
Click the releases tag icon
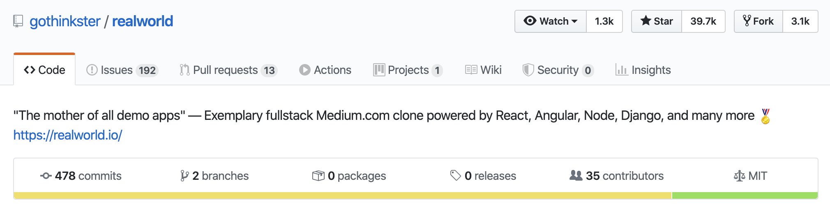(x=455, y=176)
